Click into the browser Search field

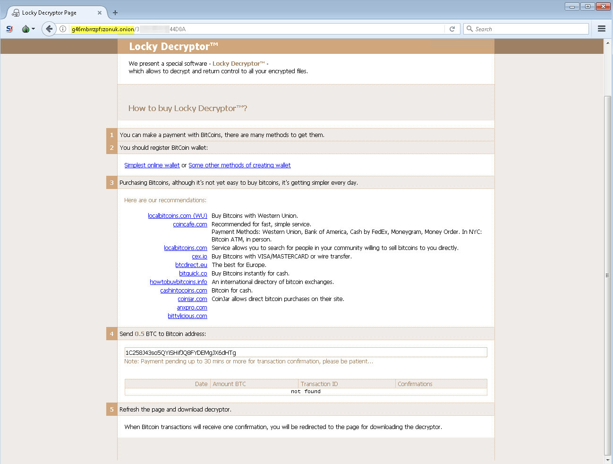pyautogui.click(x=529, y=29)
